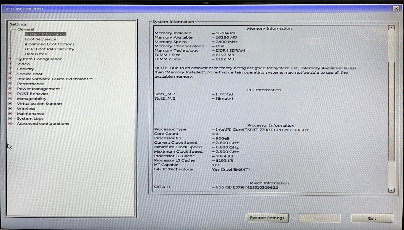
Task: Click the Memory Channel Mode Dual value
Action: 220,46
